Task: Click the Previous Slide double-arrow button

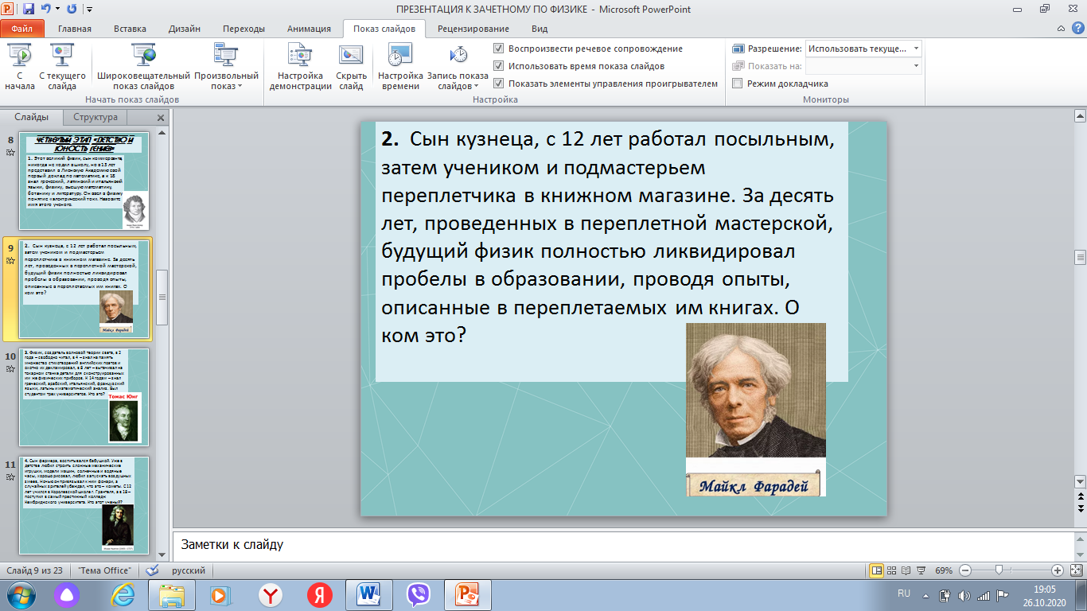Action: click(x=1080, y=495)
